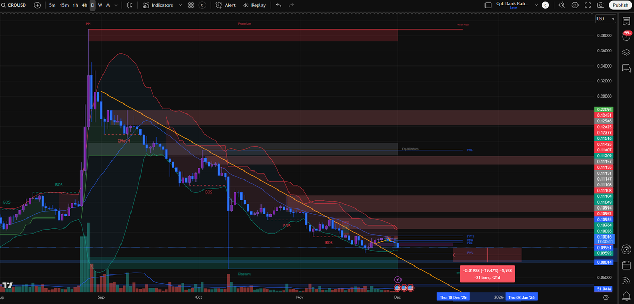The height and width of the screenshot is (304, 634).
Task: Toggle fullscreen mode
Action: pos(588,5)
